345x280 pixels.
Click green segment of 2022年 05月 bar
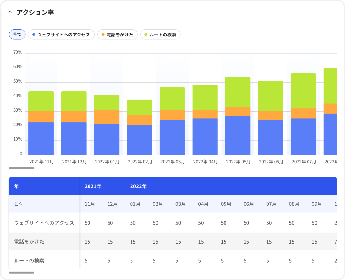(x=238, y=92)
